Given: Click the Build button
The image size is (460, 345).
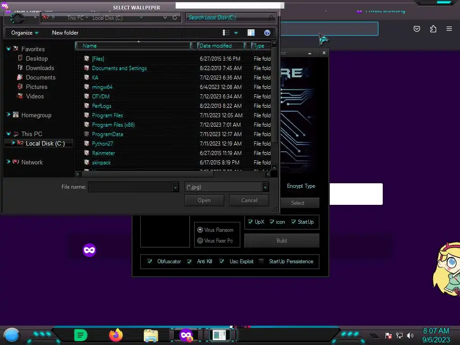Looking at the screenshot, I should [282, 241].
